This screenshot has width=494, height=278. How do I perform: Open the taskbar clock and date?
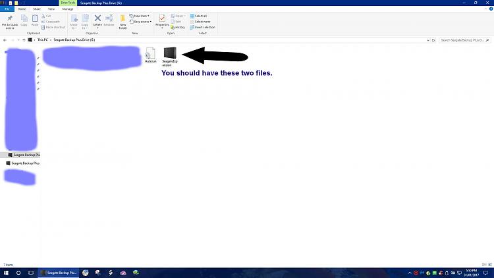click(x=472, y=273)
